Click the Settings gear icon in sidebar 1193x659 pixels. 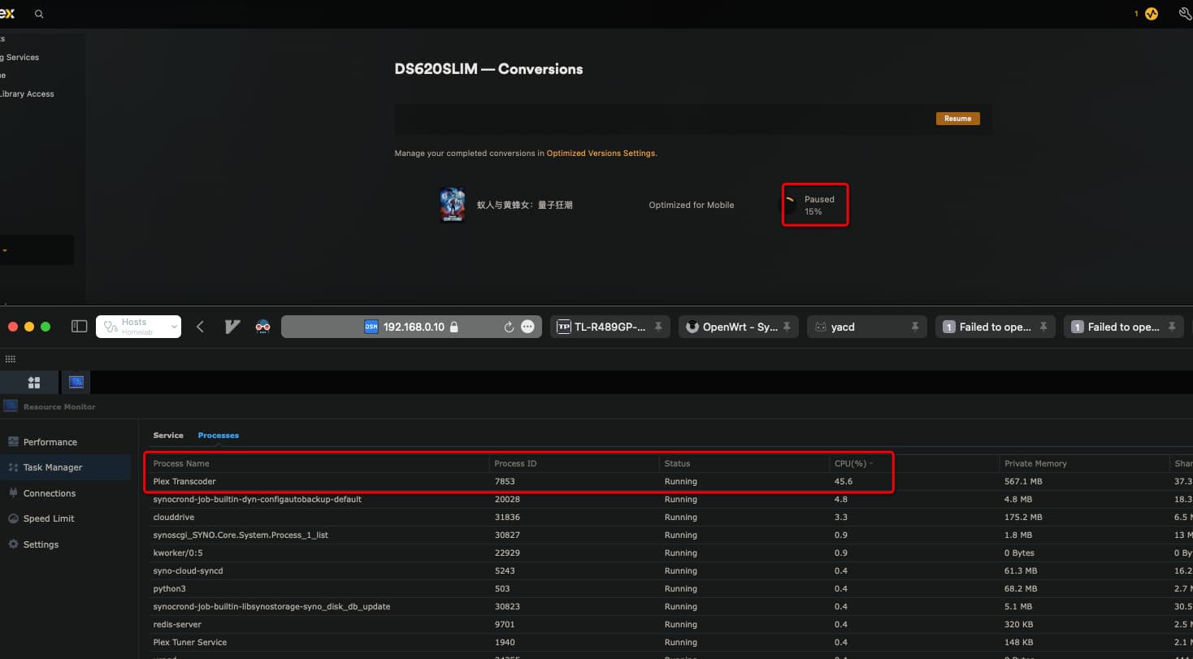coord(13,544)
